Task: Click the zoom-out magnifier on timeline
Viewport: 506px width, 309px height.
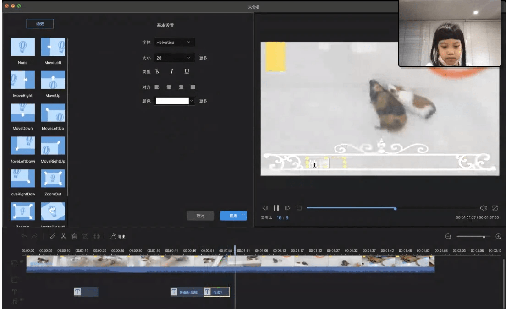Action: coord(448,237)
